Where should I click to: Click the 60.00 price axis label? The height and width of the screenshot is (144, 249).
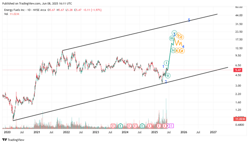click(239, 7)
